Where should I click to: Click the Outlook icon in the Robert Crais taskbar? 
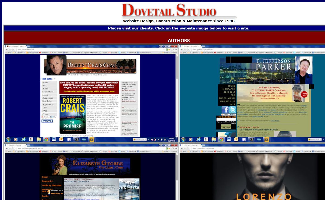tap(61, 139)
